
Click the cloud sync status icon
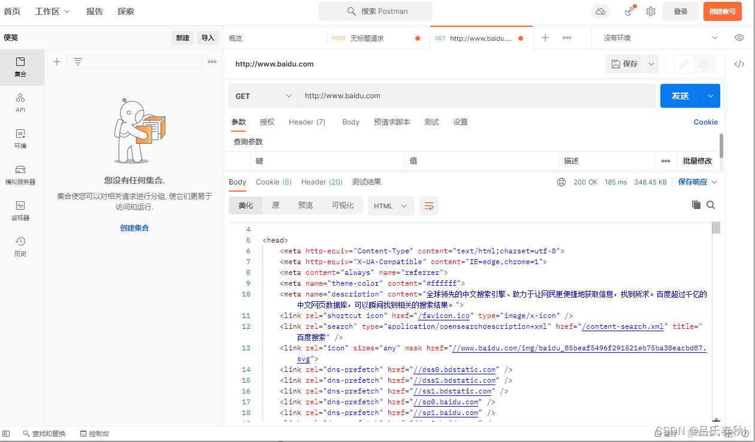(600, 11)
